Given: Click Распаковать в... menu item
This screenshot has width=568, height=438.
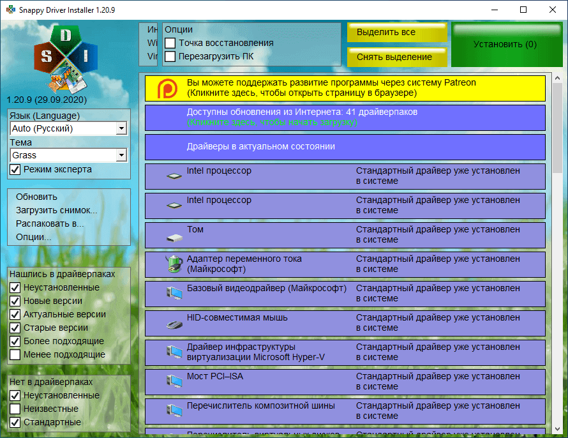Looking at the screenshot, I should (50, 224).
